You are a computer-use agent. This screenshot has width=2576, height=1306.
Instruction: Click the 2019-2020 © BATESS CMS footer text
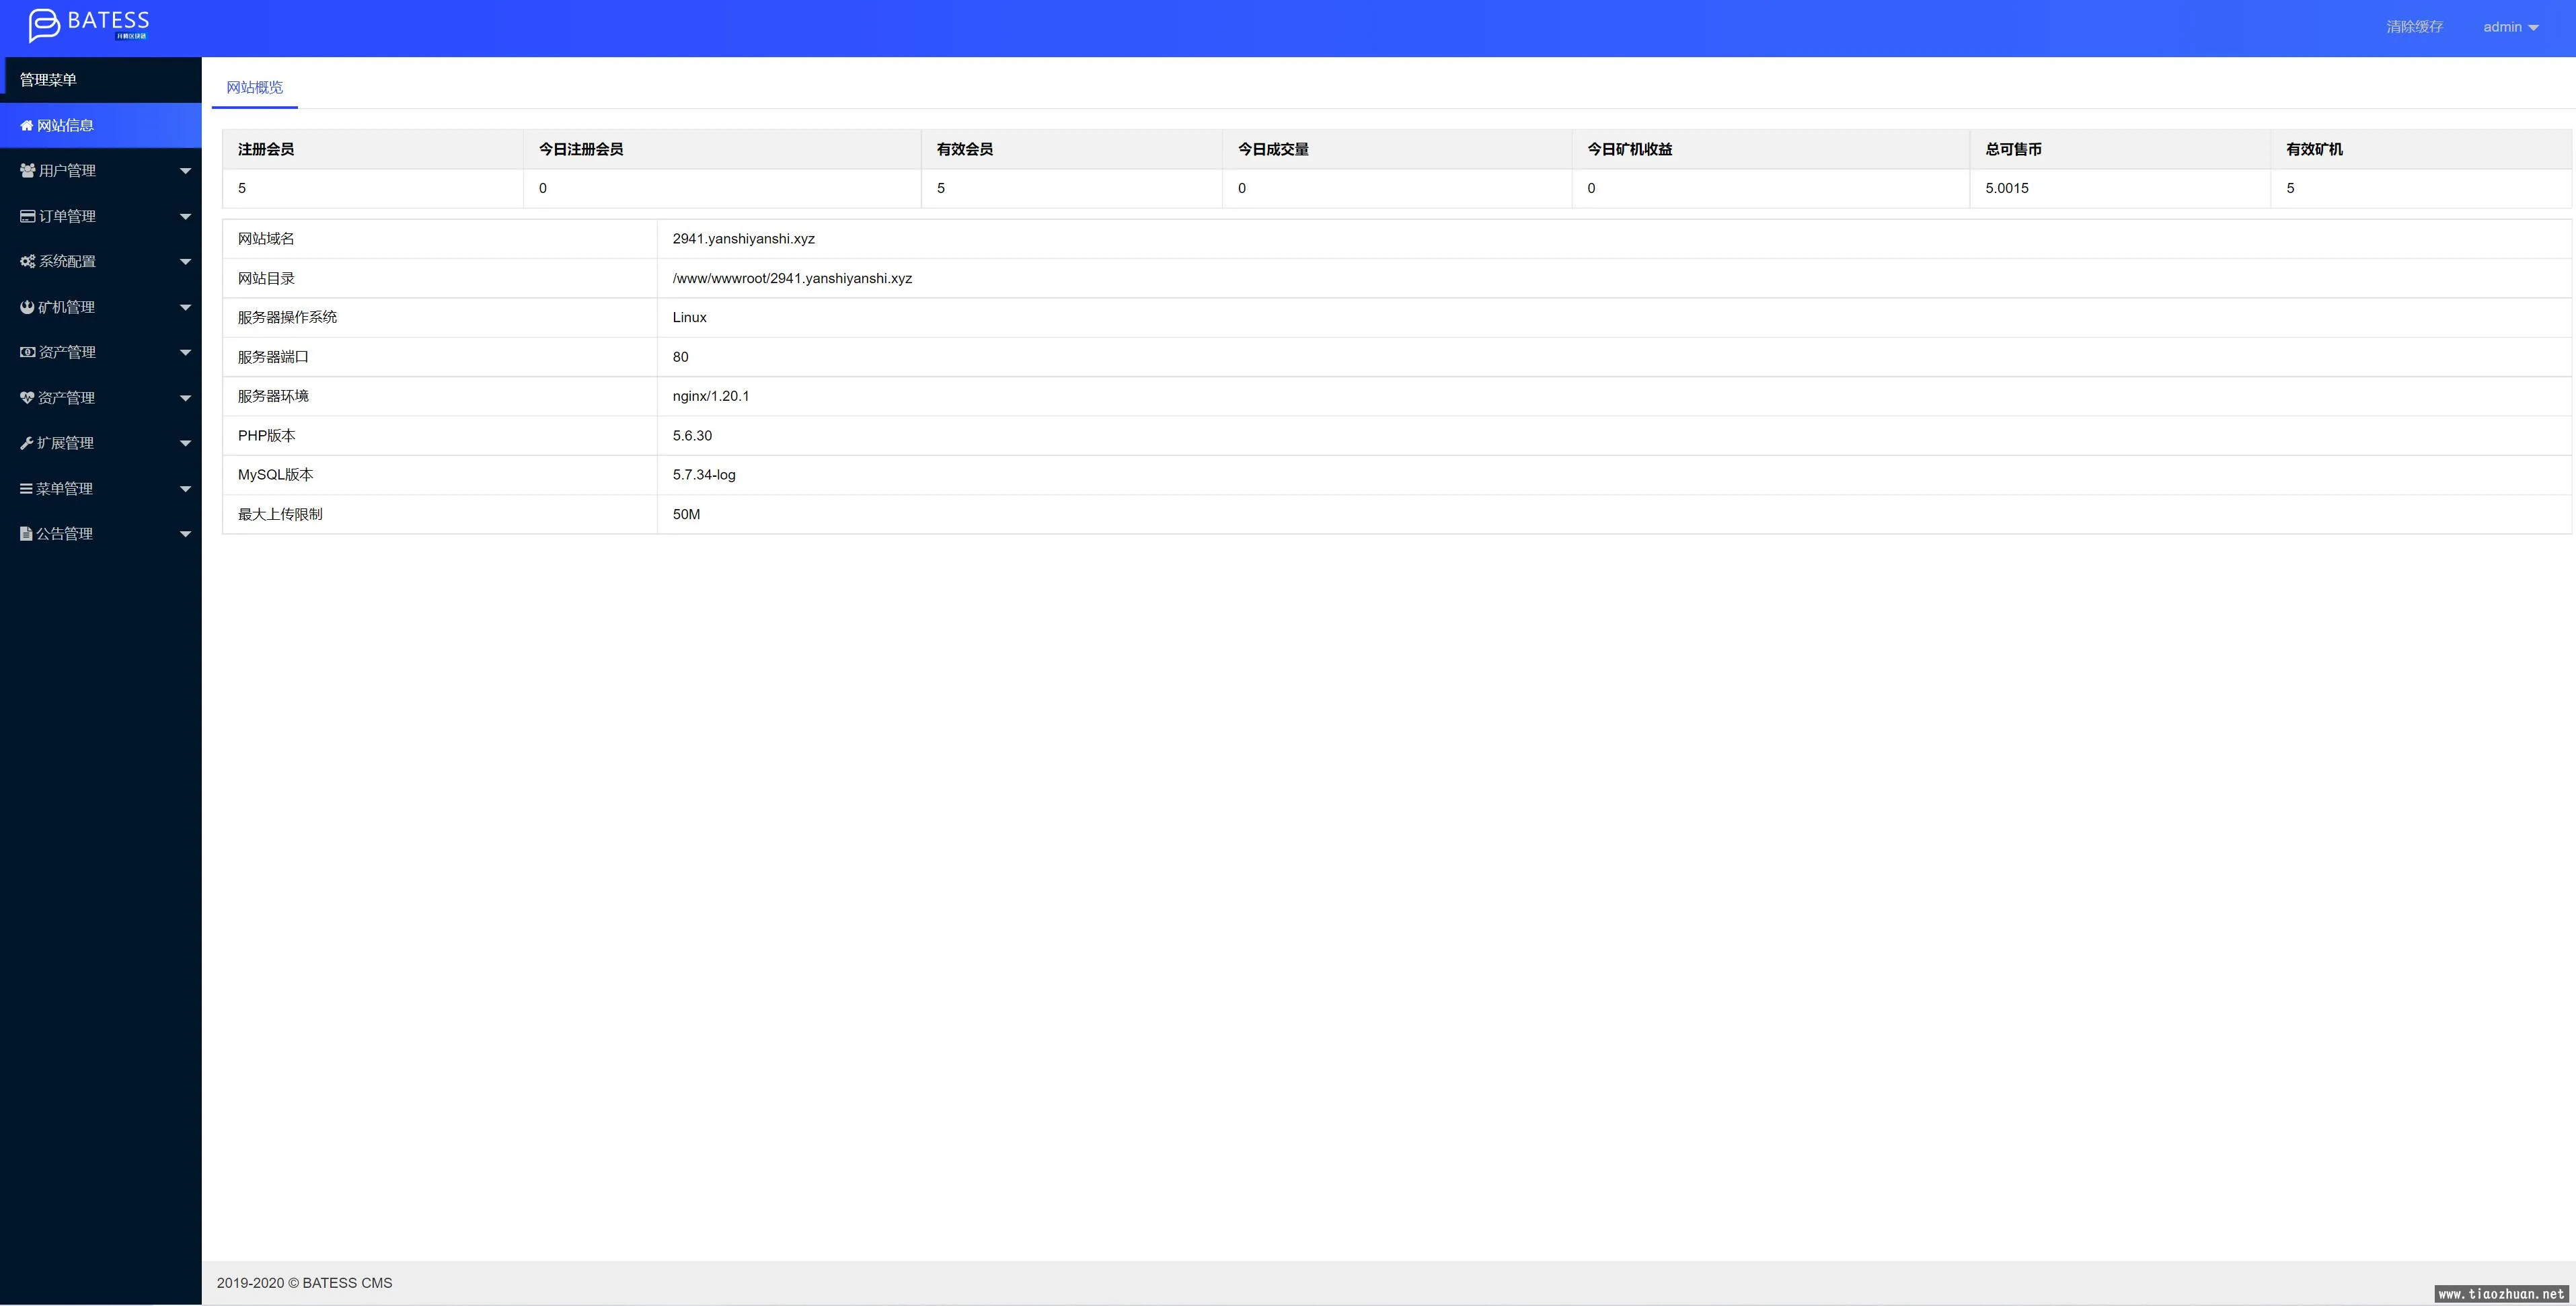304,1283
